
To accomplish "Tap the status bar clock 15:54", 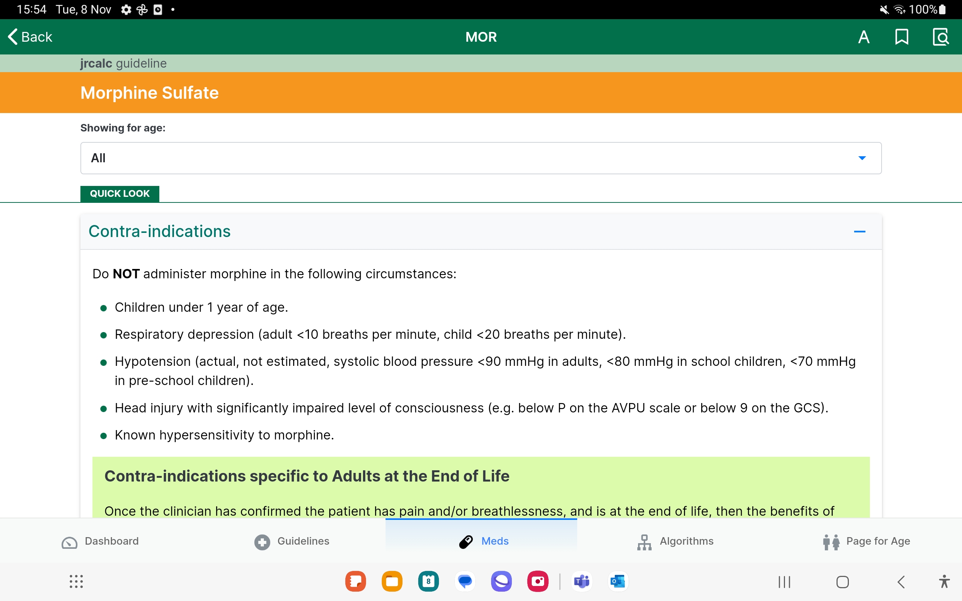I will click(32, 9).
